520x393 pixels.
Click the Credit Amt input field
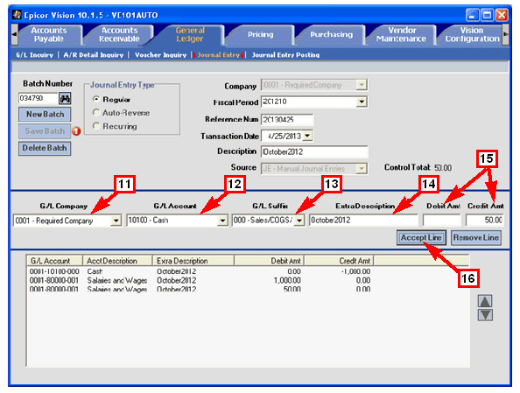pyautogui.click(x=484, y=221)
